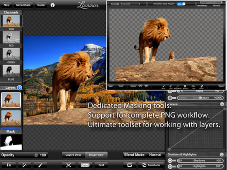Select the scissors crop tool
The height and width of the screenshot is (170, 227).
69,165
